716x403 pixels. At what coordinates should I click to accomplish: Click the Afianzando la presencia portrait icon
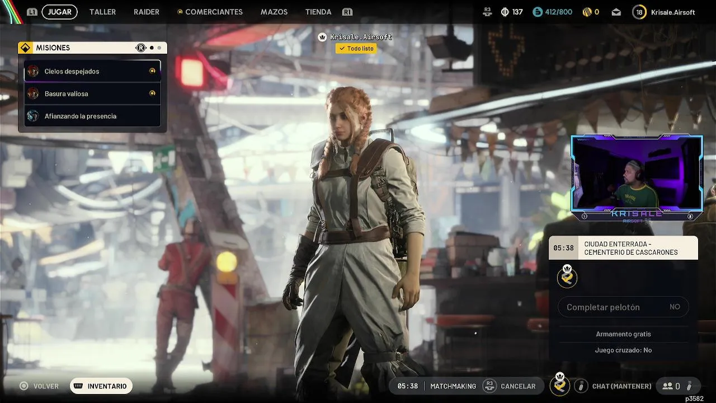[33, 116]
